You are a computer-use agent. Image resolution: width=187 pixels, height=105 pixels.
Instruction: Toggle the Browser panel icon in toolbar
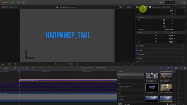click(x=161, y=3)
